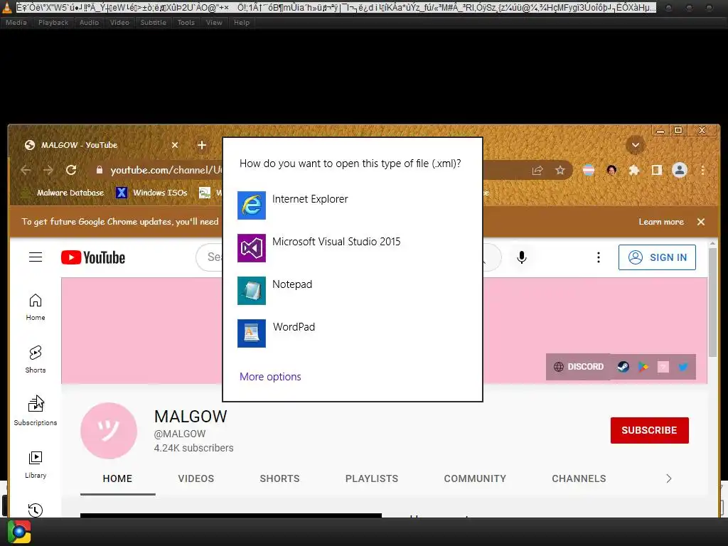The width and height of the screenshot is (728, 546).
Task: Switch to the CHANNELS tab
Action: point(579,478)
